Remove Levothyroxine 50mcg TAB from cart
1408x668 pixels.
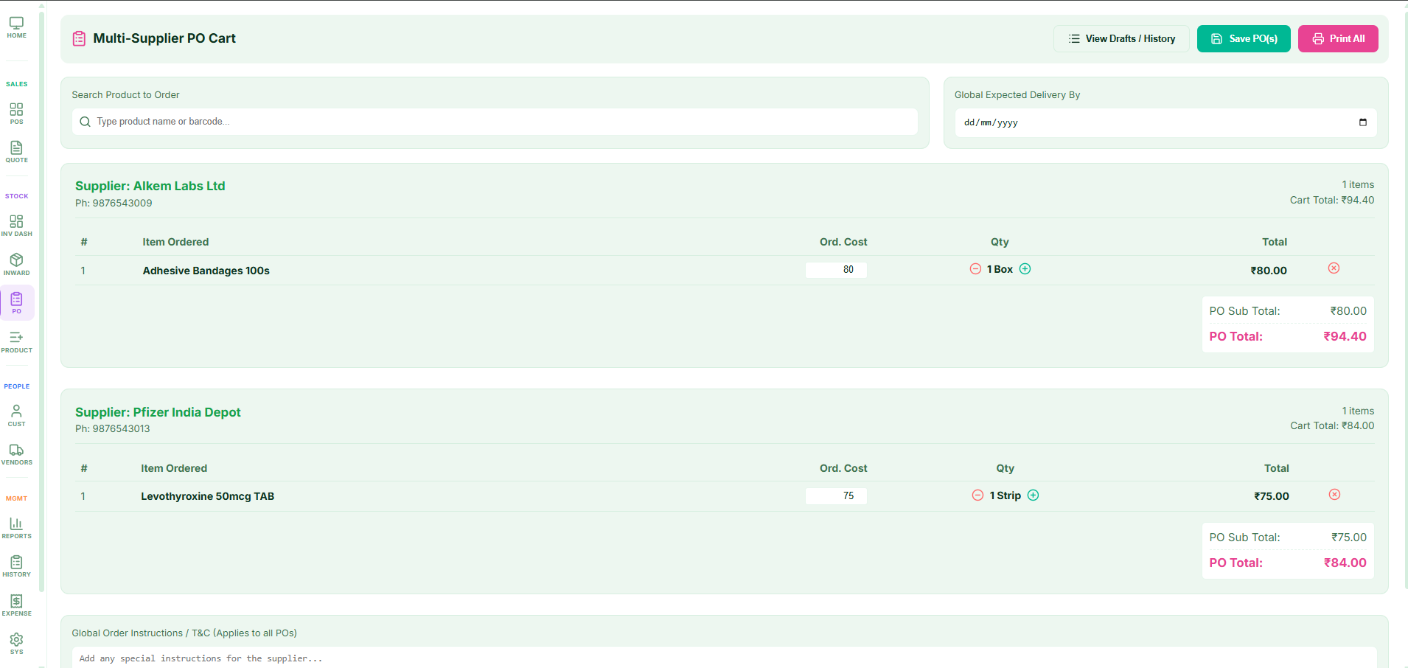[x=1334, y=495]
